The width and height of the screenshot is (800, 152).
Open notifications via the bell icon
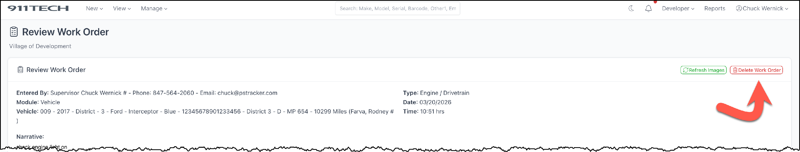coord(649,9)
